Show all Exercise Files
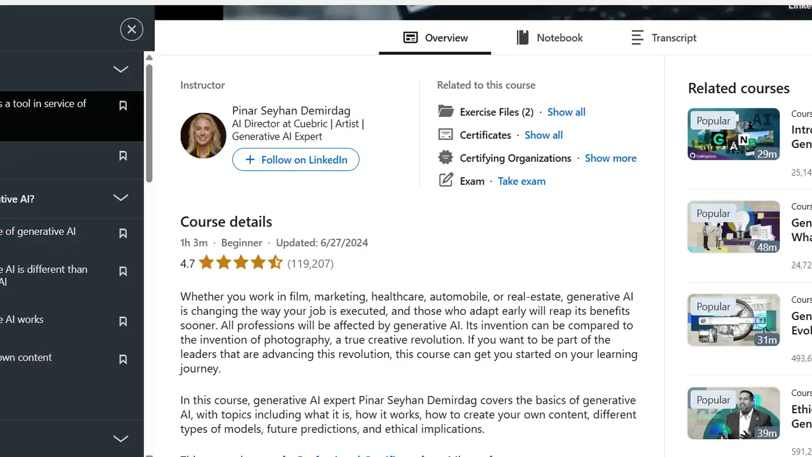 click(566, 112)
